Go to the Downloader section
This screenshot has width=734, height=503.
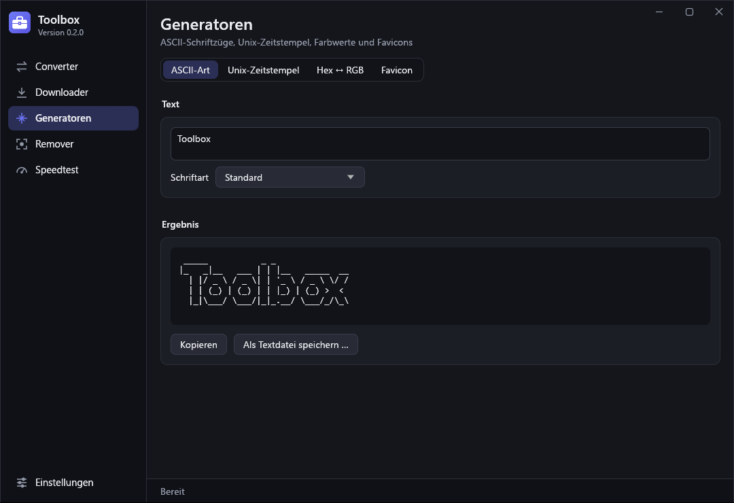click(x=73, y=92)
